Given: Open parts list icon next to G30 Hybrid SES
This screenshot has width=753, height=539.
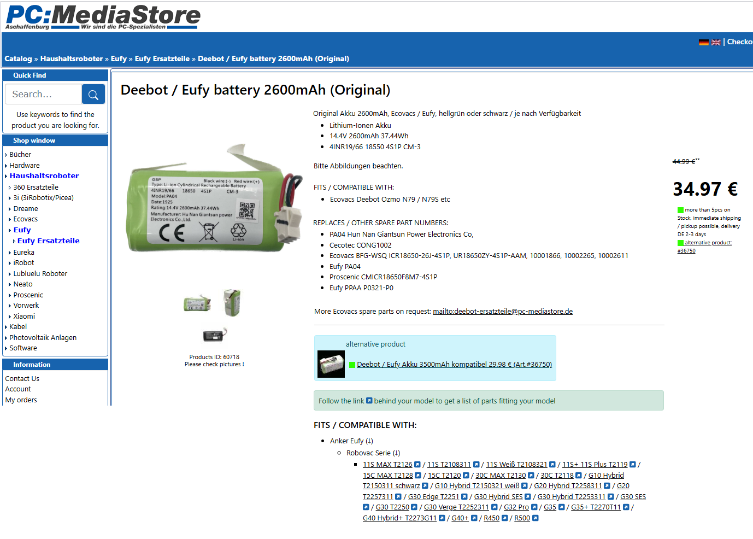Looking at the screenshot, I should click(528, 497).
